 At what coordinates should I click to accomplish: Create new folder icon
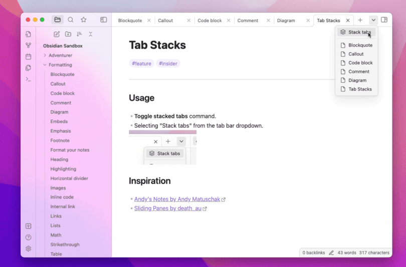click(x=68, y=34)
